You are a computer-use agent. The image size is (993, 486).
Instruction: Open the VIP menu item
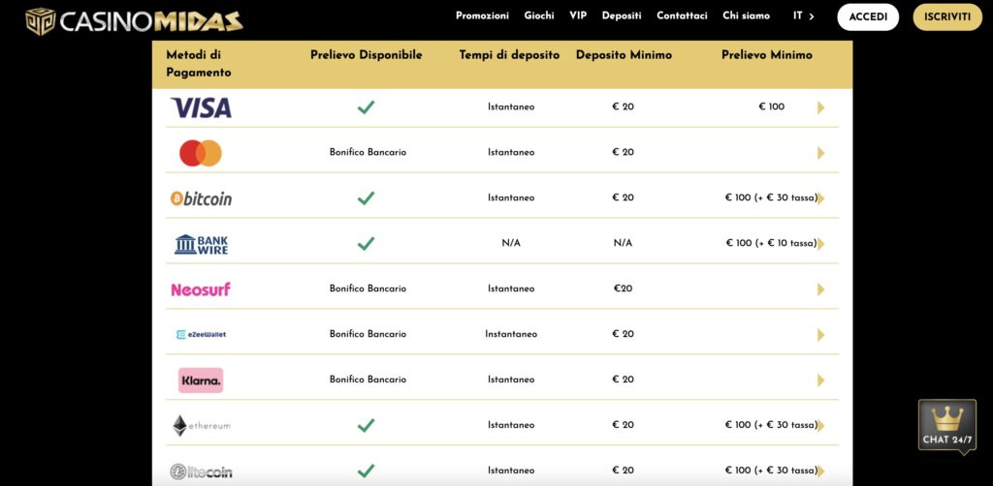click(578, 15)
